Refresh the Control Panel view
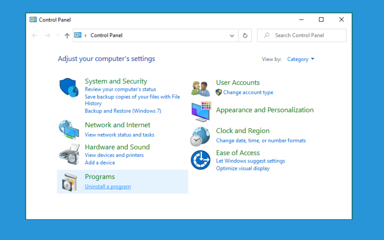The width and height of the screenshot is (384, 240). (245, 36)
